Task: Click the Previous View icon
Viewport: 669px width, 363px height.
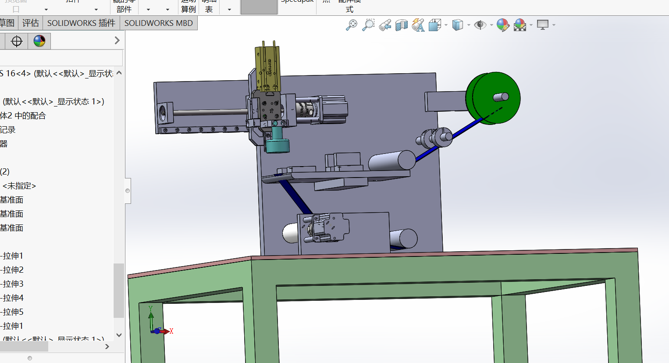Action: 385,25
